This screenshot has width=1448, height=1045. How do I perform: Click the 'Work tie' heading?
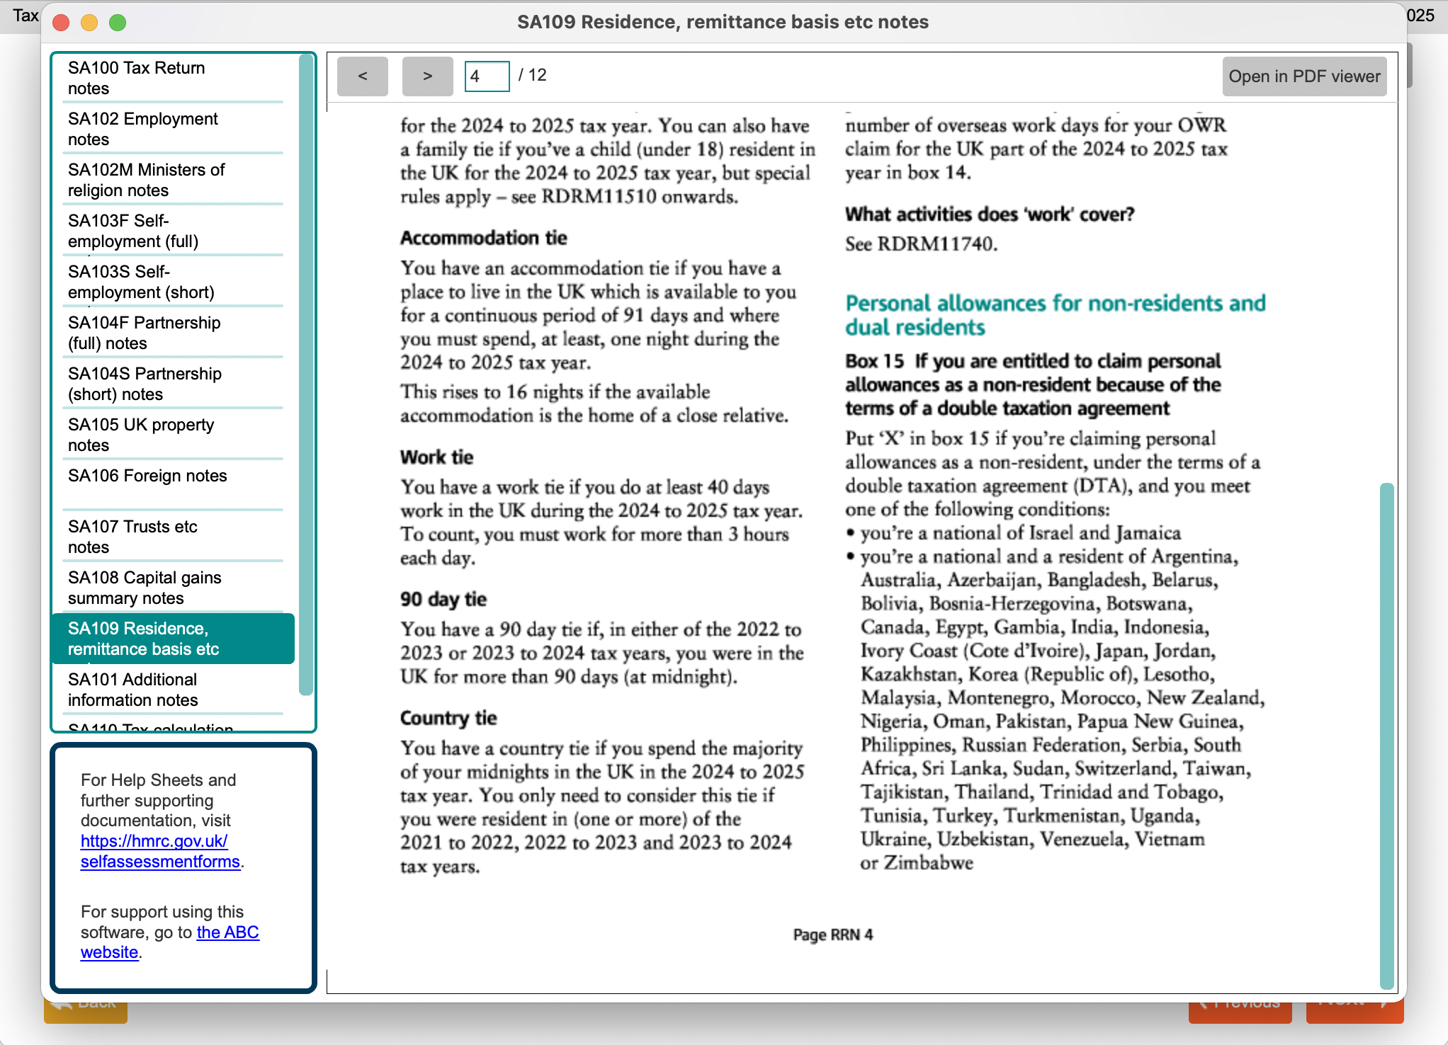pyautogui.click(x=436, y=457)
